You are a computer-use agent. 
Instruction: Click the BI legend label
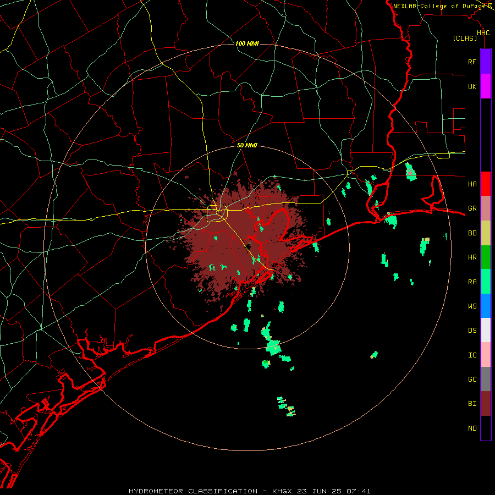click(472, 404)
